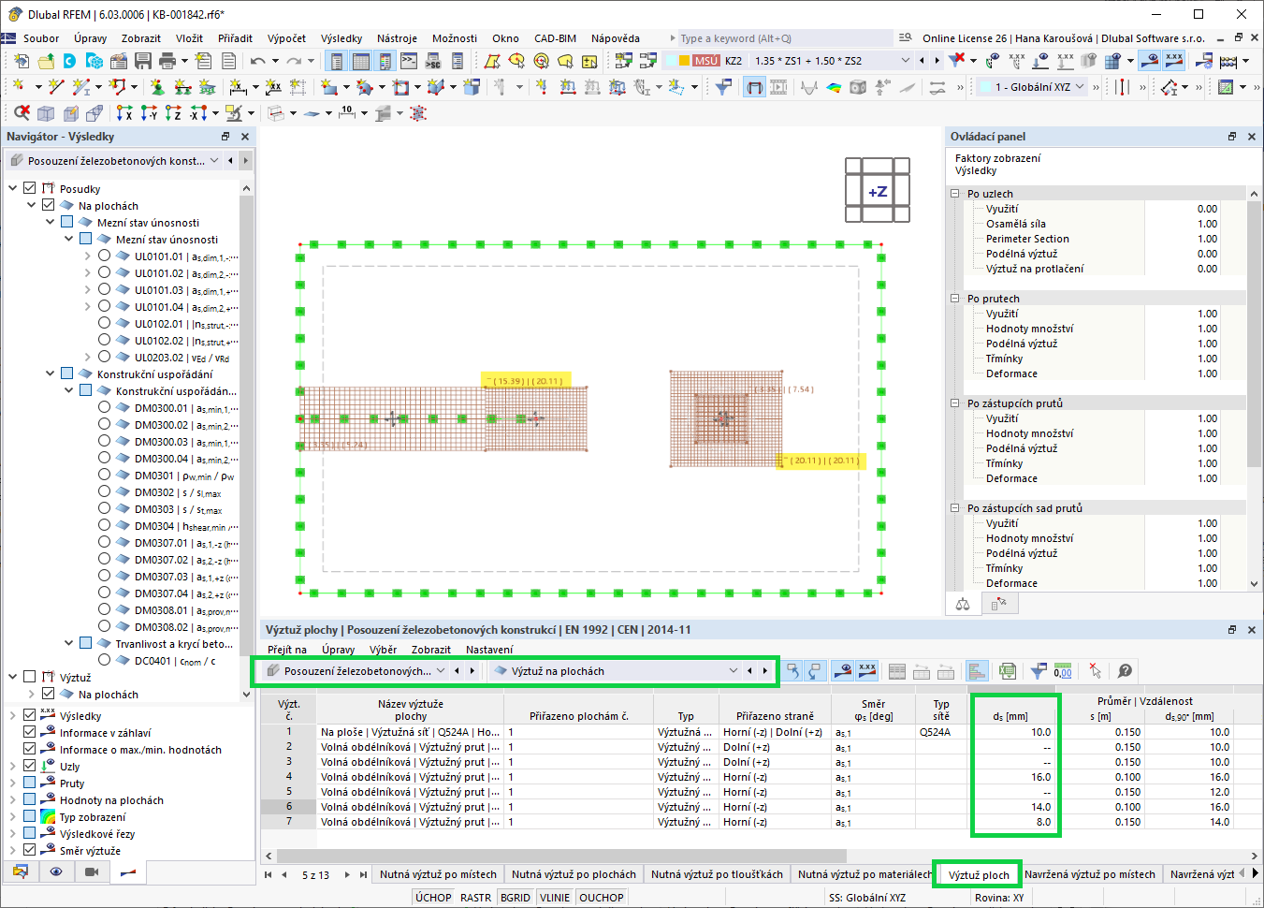Image resolution: width=1264 pixels, height=908 pixels.
Task: Open the navigator display eye tab icon
Action: click(x=56, y=871)
